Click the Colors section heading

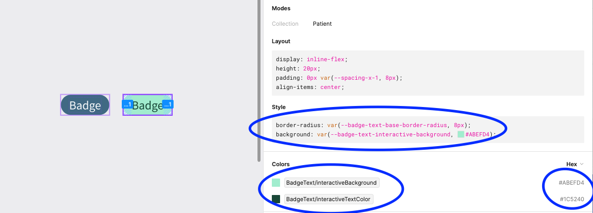(x=281, y=164)
